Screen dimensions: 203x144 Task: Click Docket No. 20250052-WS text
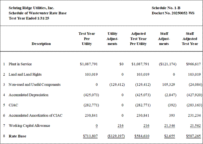click(x=173, y=13)
